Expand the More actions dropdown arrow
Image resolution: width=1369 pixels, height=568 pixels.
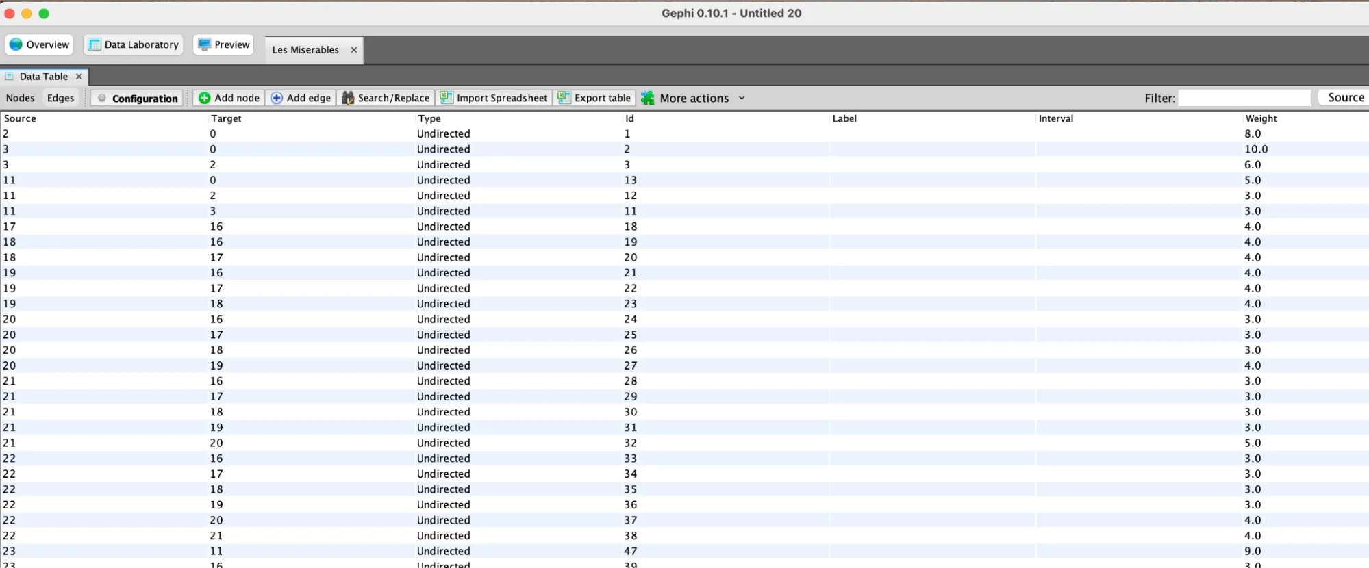(742, 98)
